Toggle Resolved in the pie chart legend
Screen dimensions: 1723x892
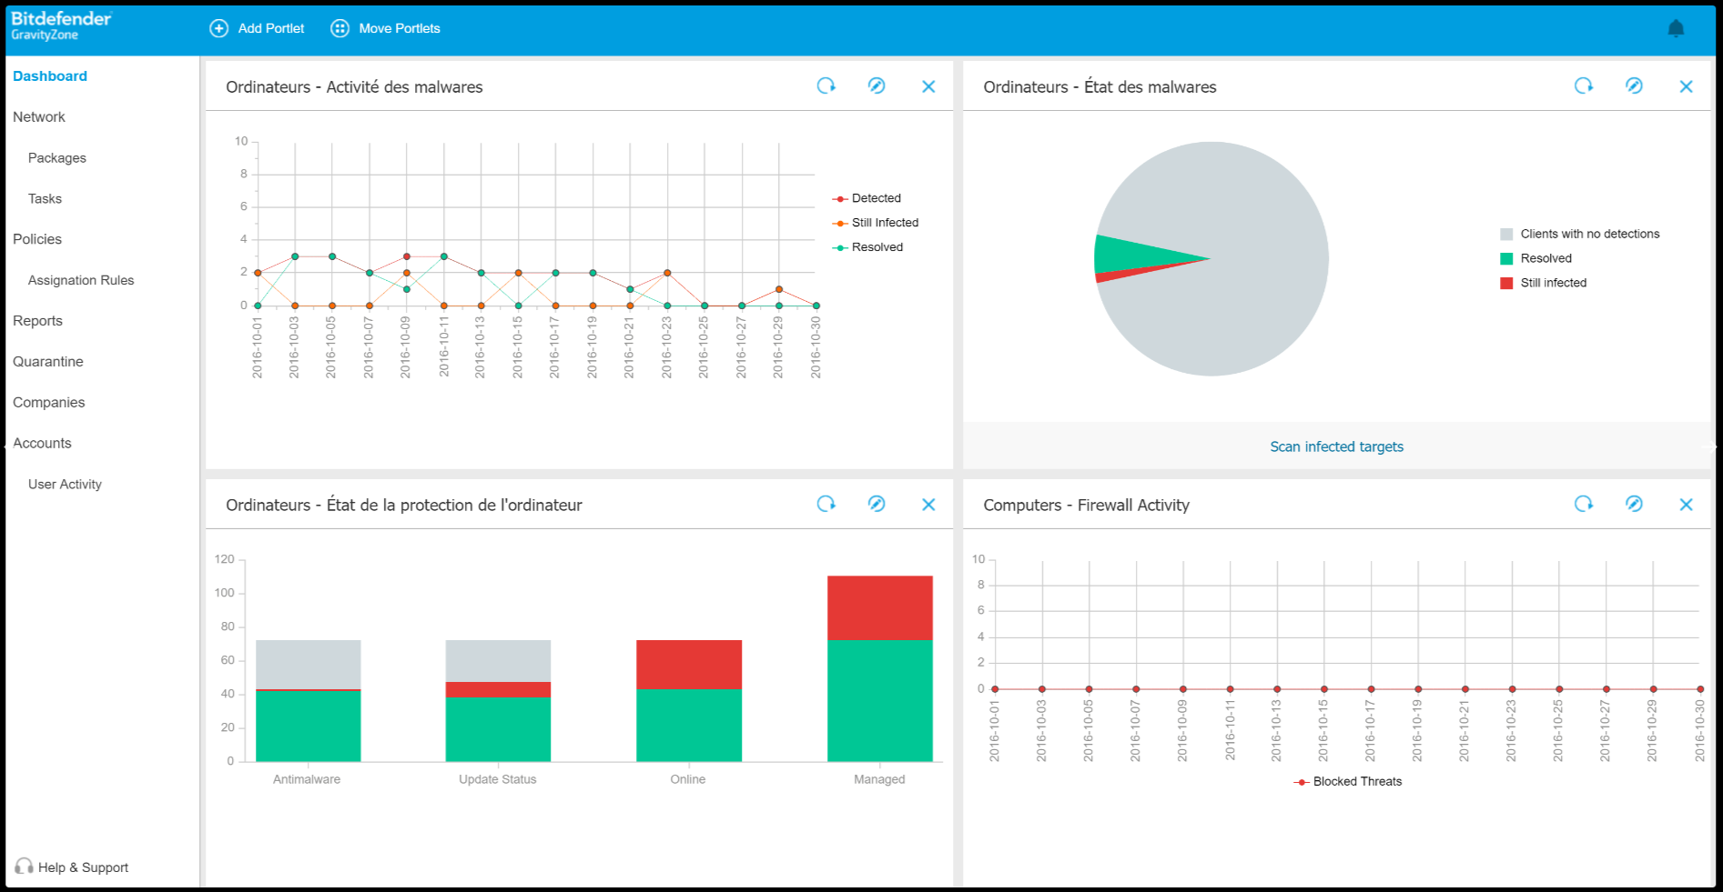point(1536,258)
